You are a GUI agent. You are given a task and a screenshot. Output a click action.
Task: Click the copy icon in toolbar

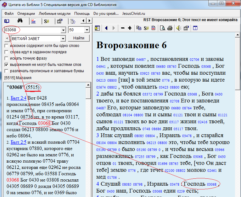click(x=139, y=28)
